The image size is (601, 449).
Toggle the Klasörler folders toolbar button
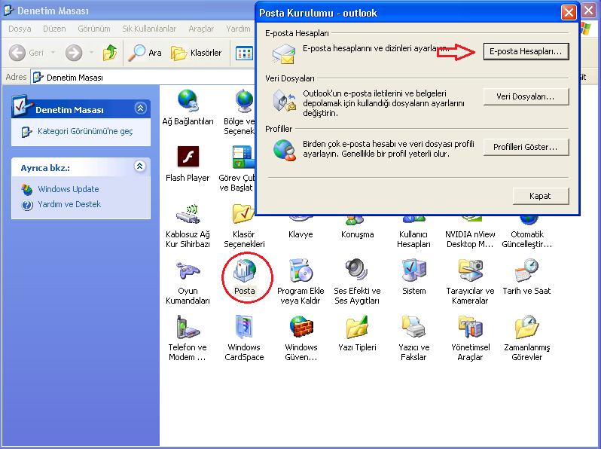197,53
